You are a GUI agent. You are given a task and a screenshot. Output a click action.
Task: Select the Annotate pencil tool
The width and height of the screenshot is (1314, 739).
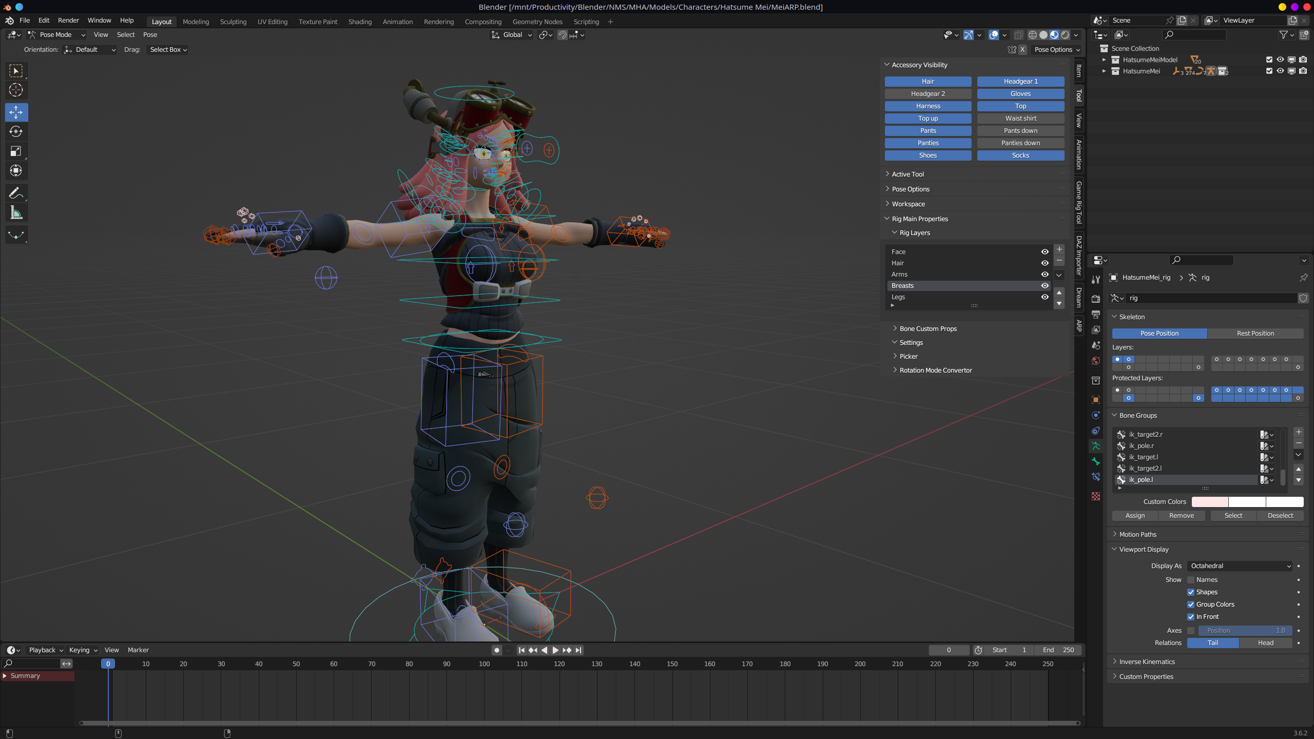(x=16, y=193)
